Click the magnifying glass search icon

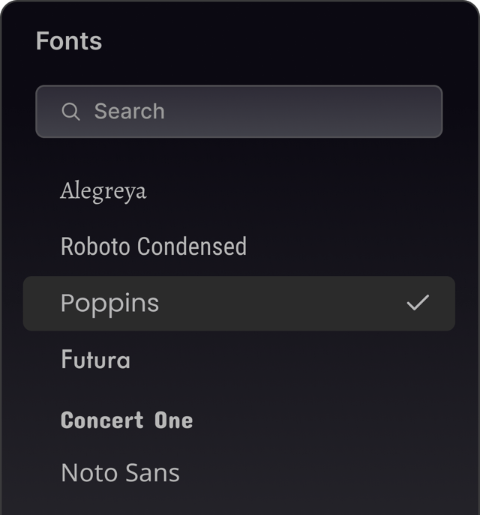tap(70, 112)
